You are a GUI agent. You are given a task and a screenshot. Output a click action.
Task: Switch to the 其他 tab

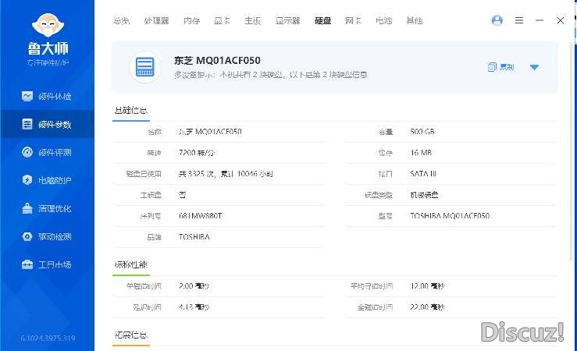pos(415,20)
